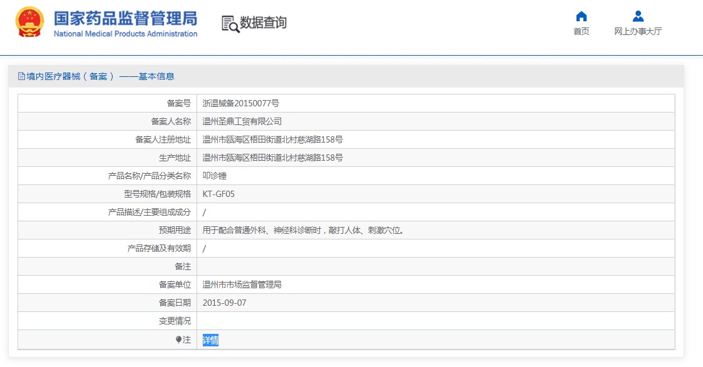The image size is (703, 367).
Task: Click the 型号规格/包装规格 label
Action: (157, 194)
